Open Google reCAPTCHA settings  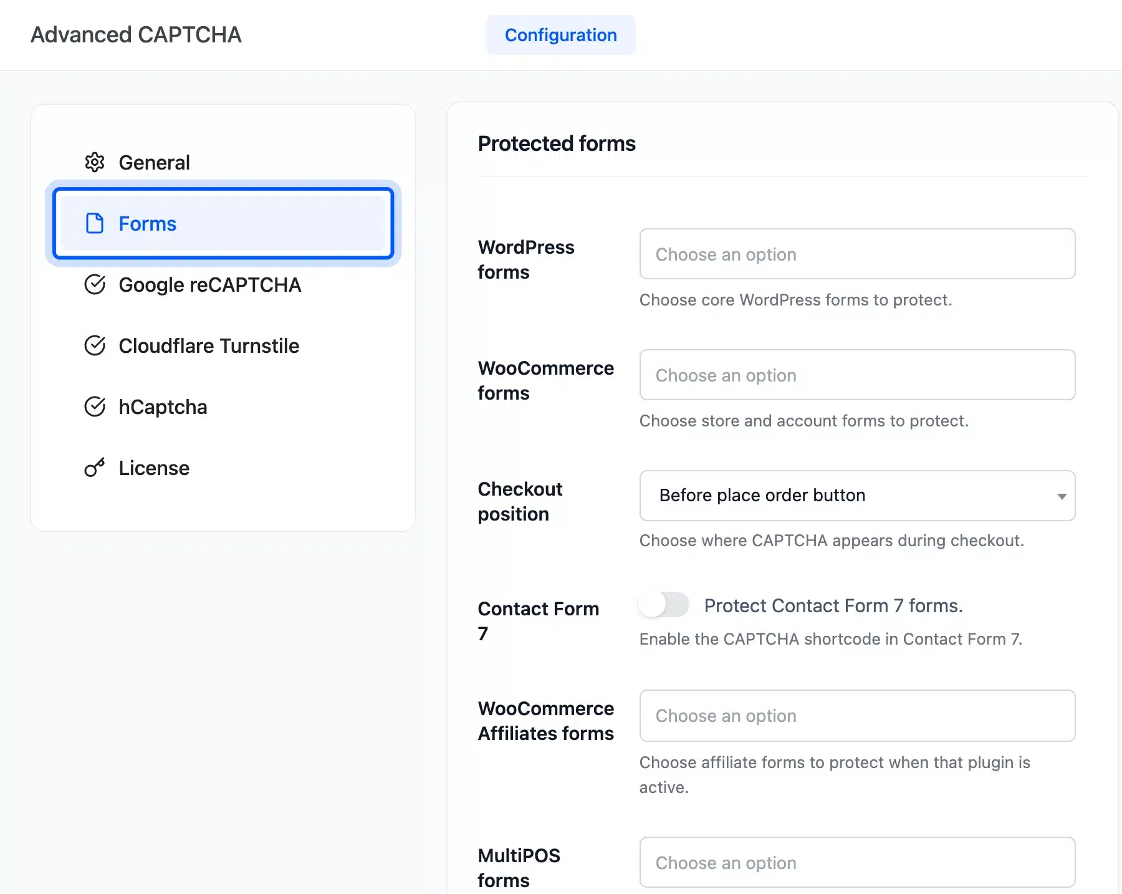point(223,284)
